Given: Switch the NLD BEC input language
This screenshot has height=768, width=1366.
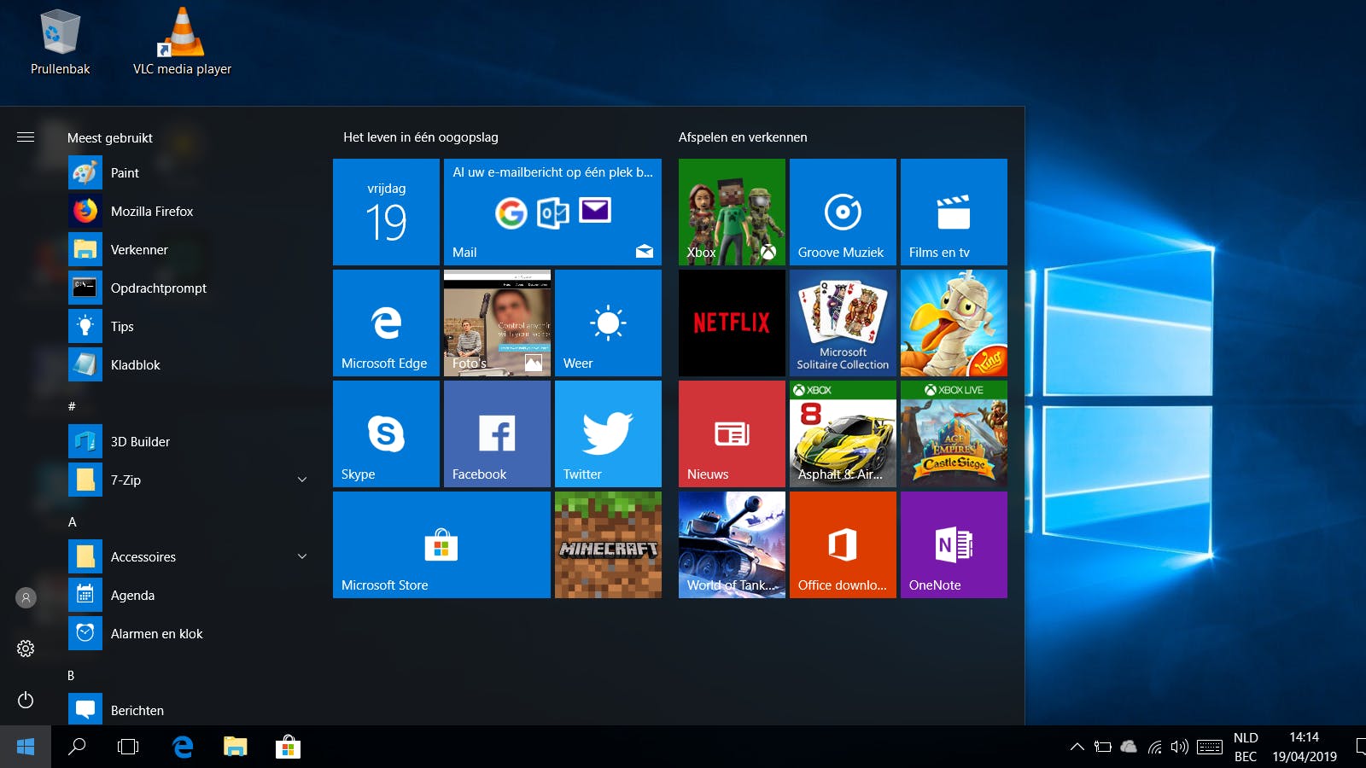Looking at the screenshot, I should coord(1246,747).
